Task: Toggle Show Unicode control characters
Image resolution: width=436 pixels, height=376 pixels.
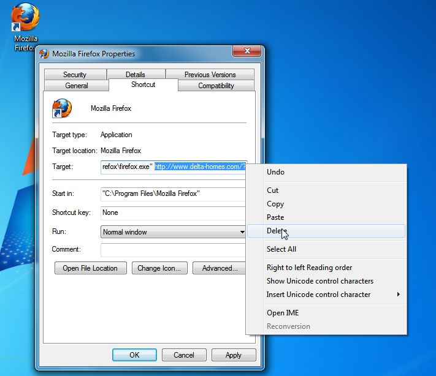Action: tap(326, 281)
